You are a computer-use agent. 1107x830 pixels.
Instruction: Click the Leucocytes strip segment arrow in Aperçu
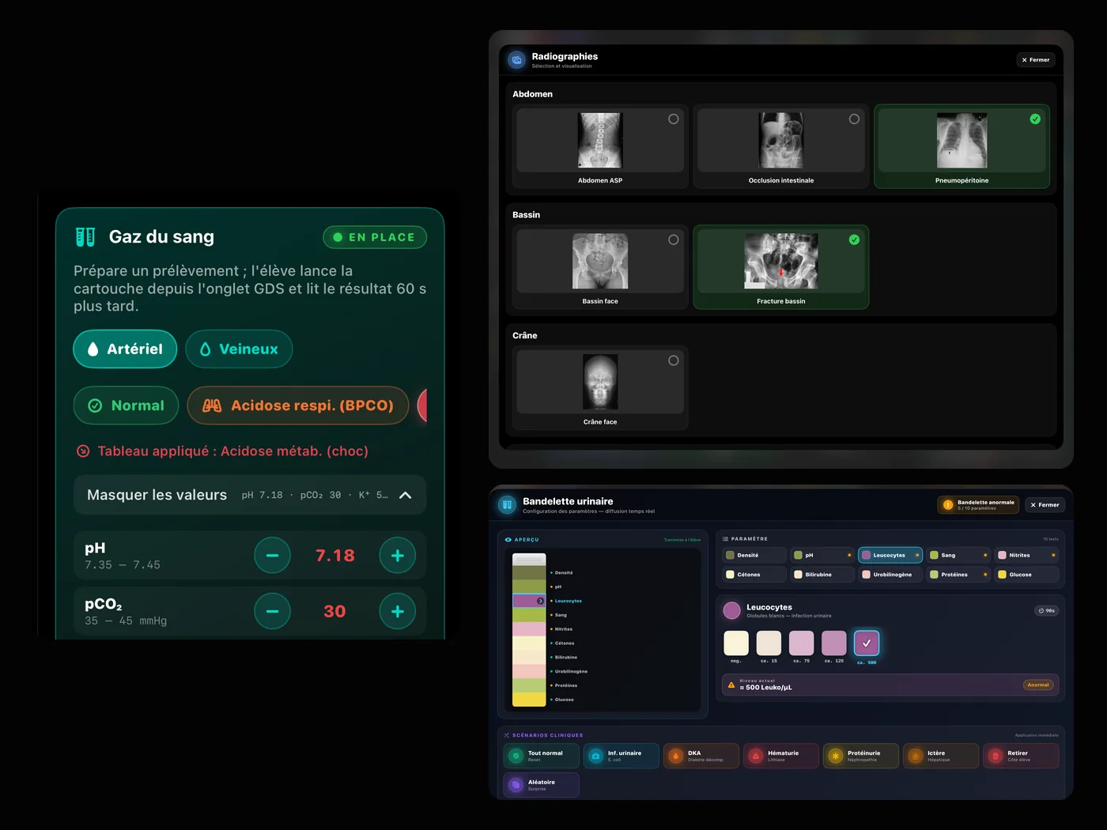coord(541,601)
